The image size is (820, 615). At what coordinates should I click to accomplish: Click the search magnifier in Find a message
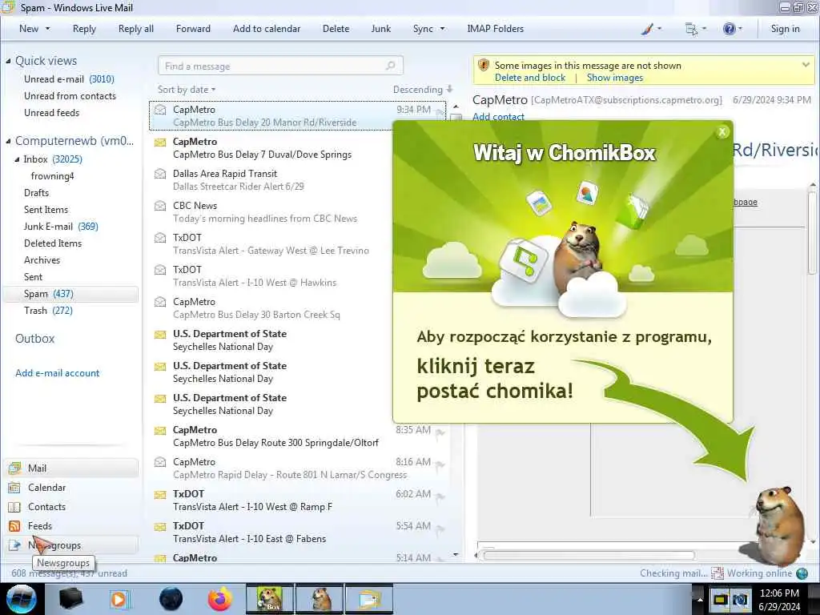(390, 66)
